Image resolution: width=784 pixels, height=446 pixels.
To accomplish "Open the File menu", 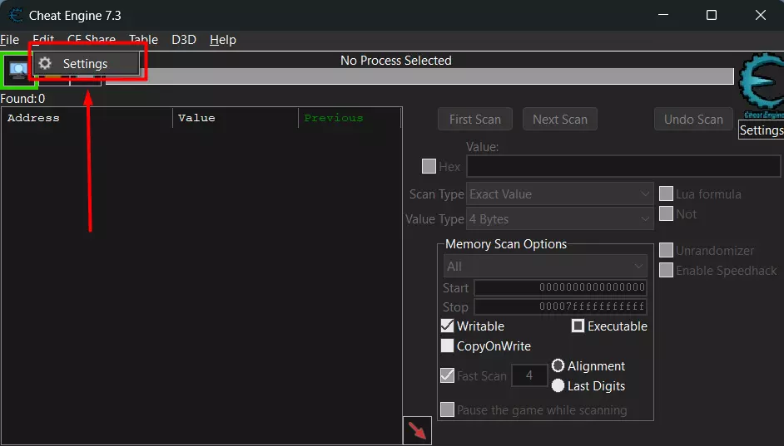I will (x=9, y=39).
